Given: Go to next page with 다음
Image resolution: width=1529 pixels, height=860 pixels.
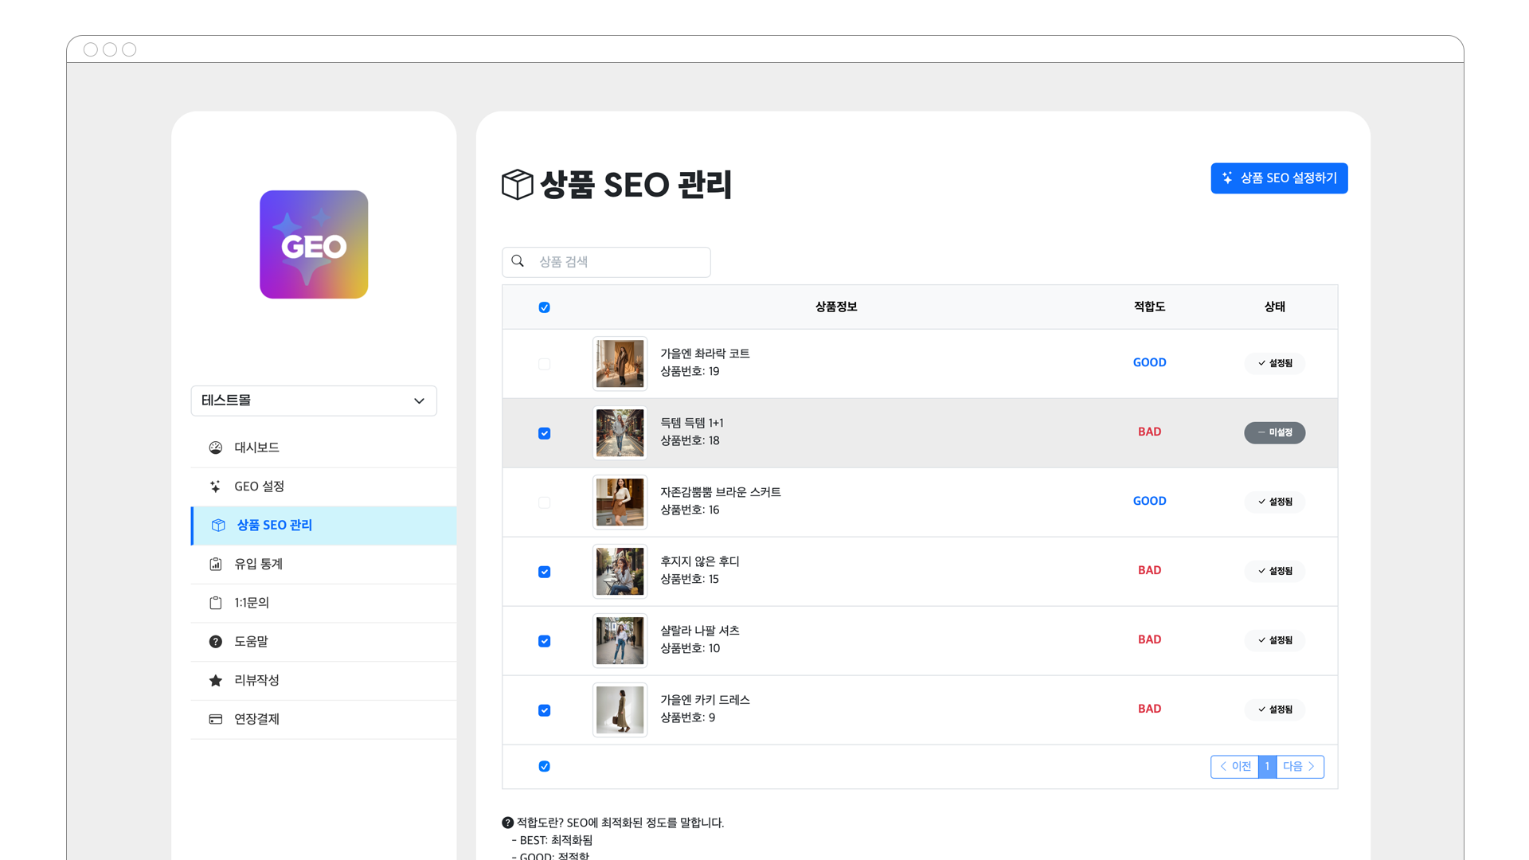Looking at the screenshot, I should [x=1300, y=766].
